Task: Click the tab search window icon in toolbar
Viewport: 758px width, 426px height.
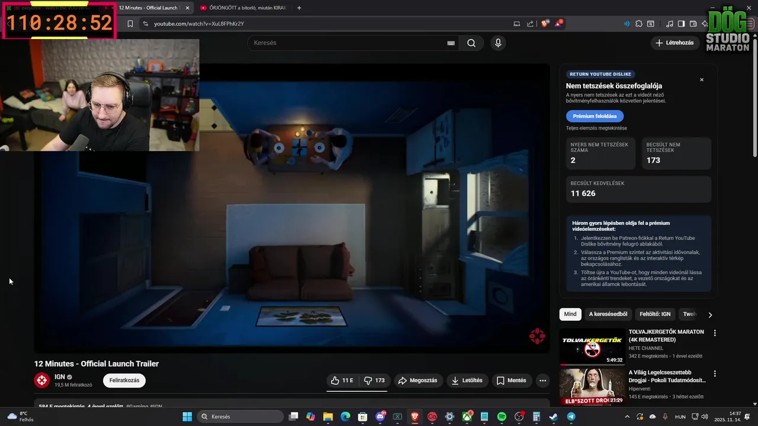Action: [651, 24]
